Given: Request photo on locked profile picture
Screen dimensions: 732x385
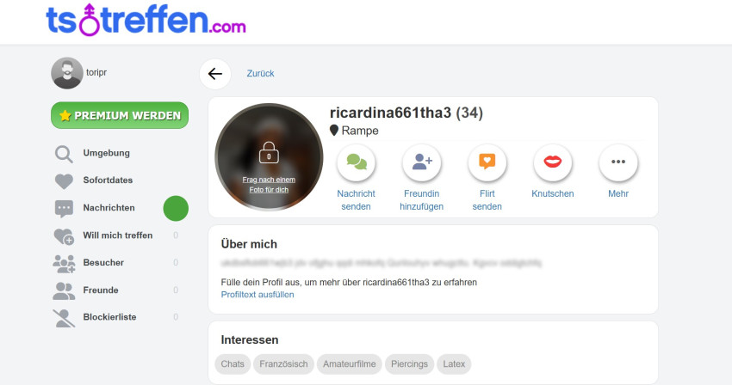Looking at the screenshot, I should pos(269,185).
